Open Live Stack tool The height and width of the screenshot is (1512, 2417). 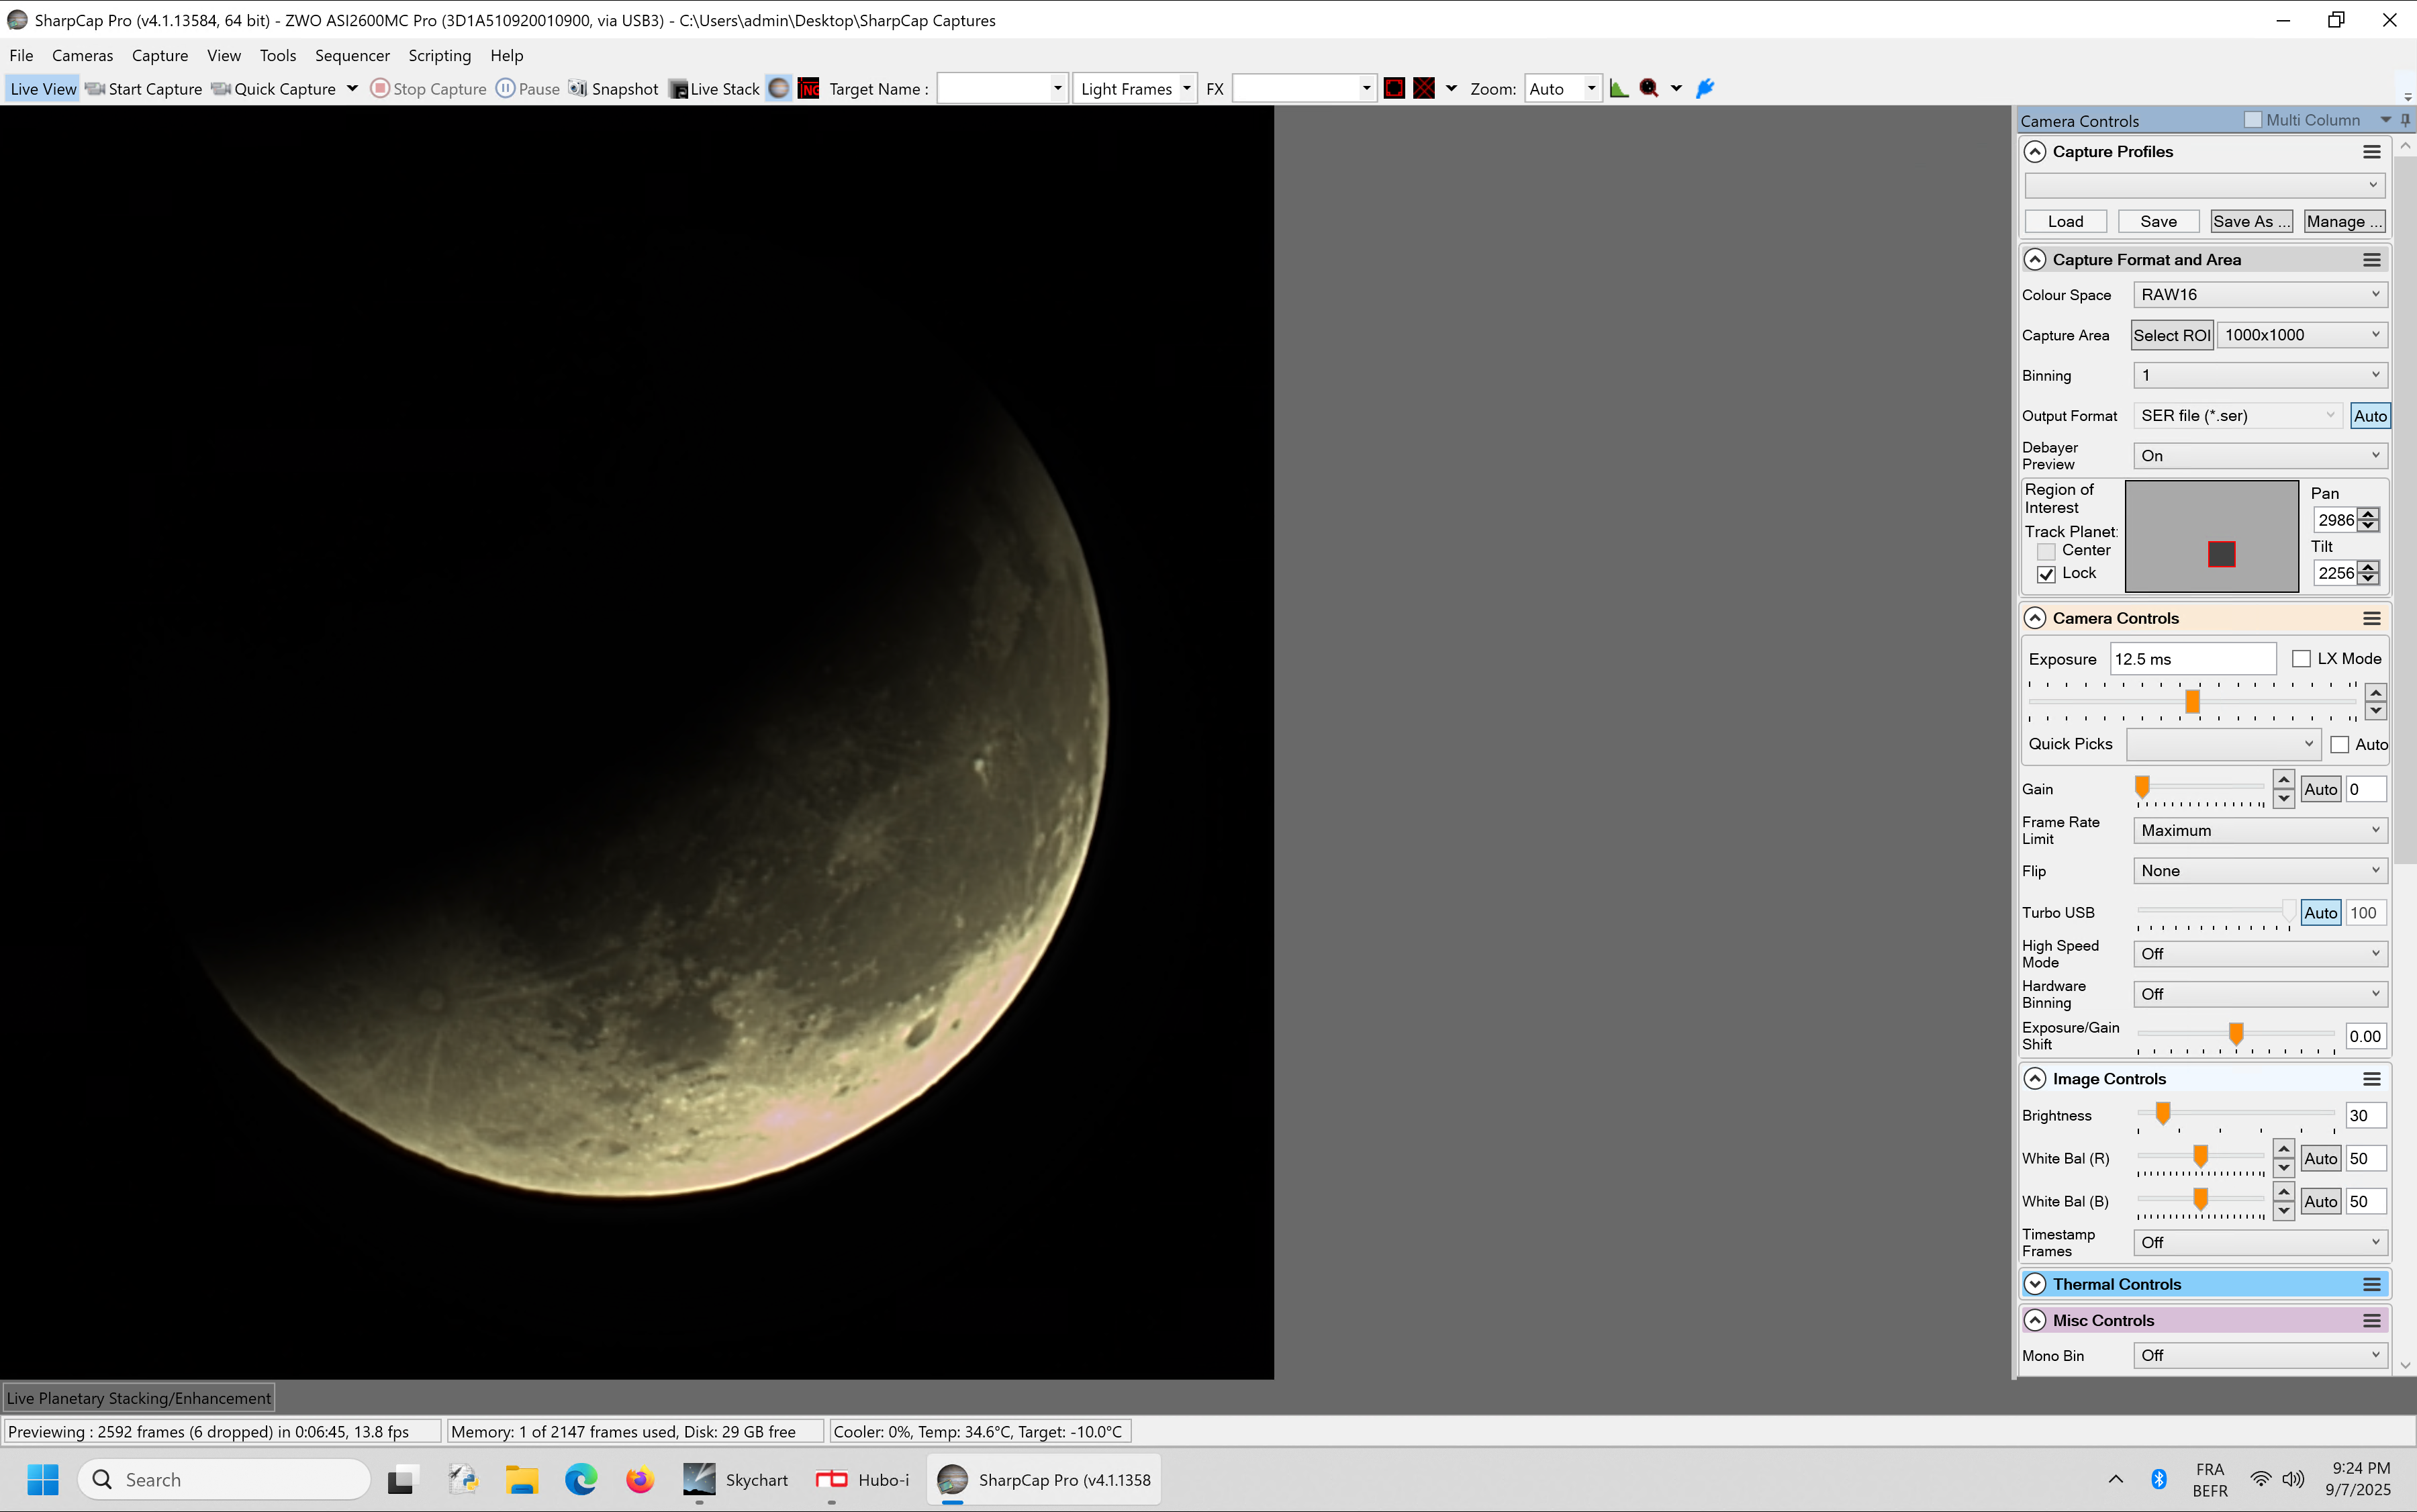pyautogui.click(x=714, y=89)
